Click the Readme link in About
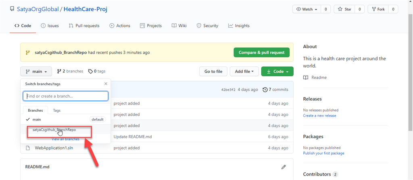This screenshot has width=413, height=180. pos(319,78)
